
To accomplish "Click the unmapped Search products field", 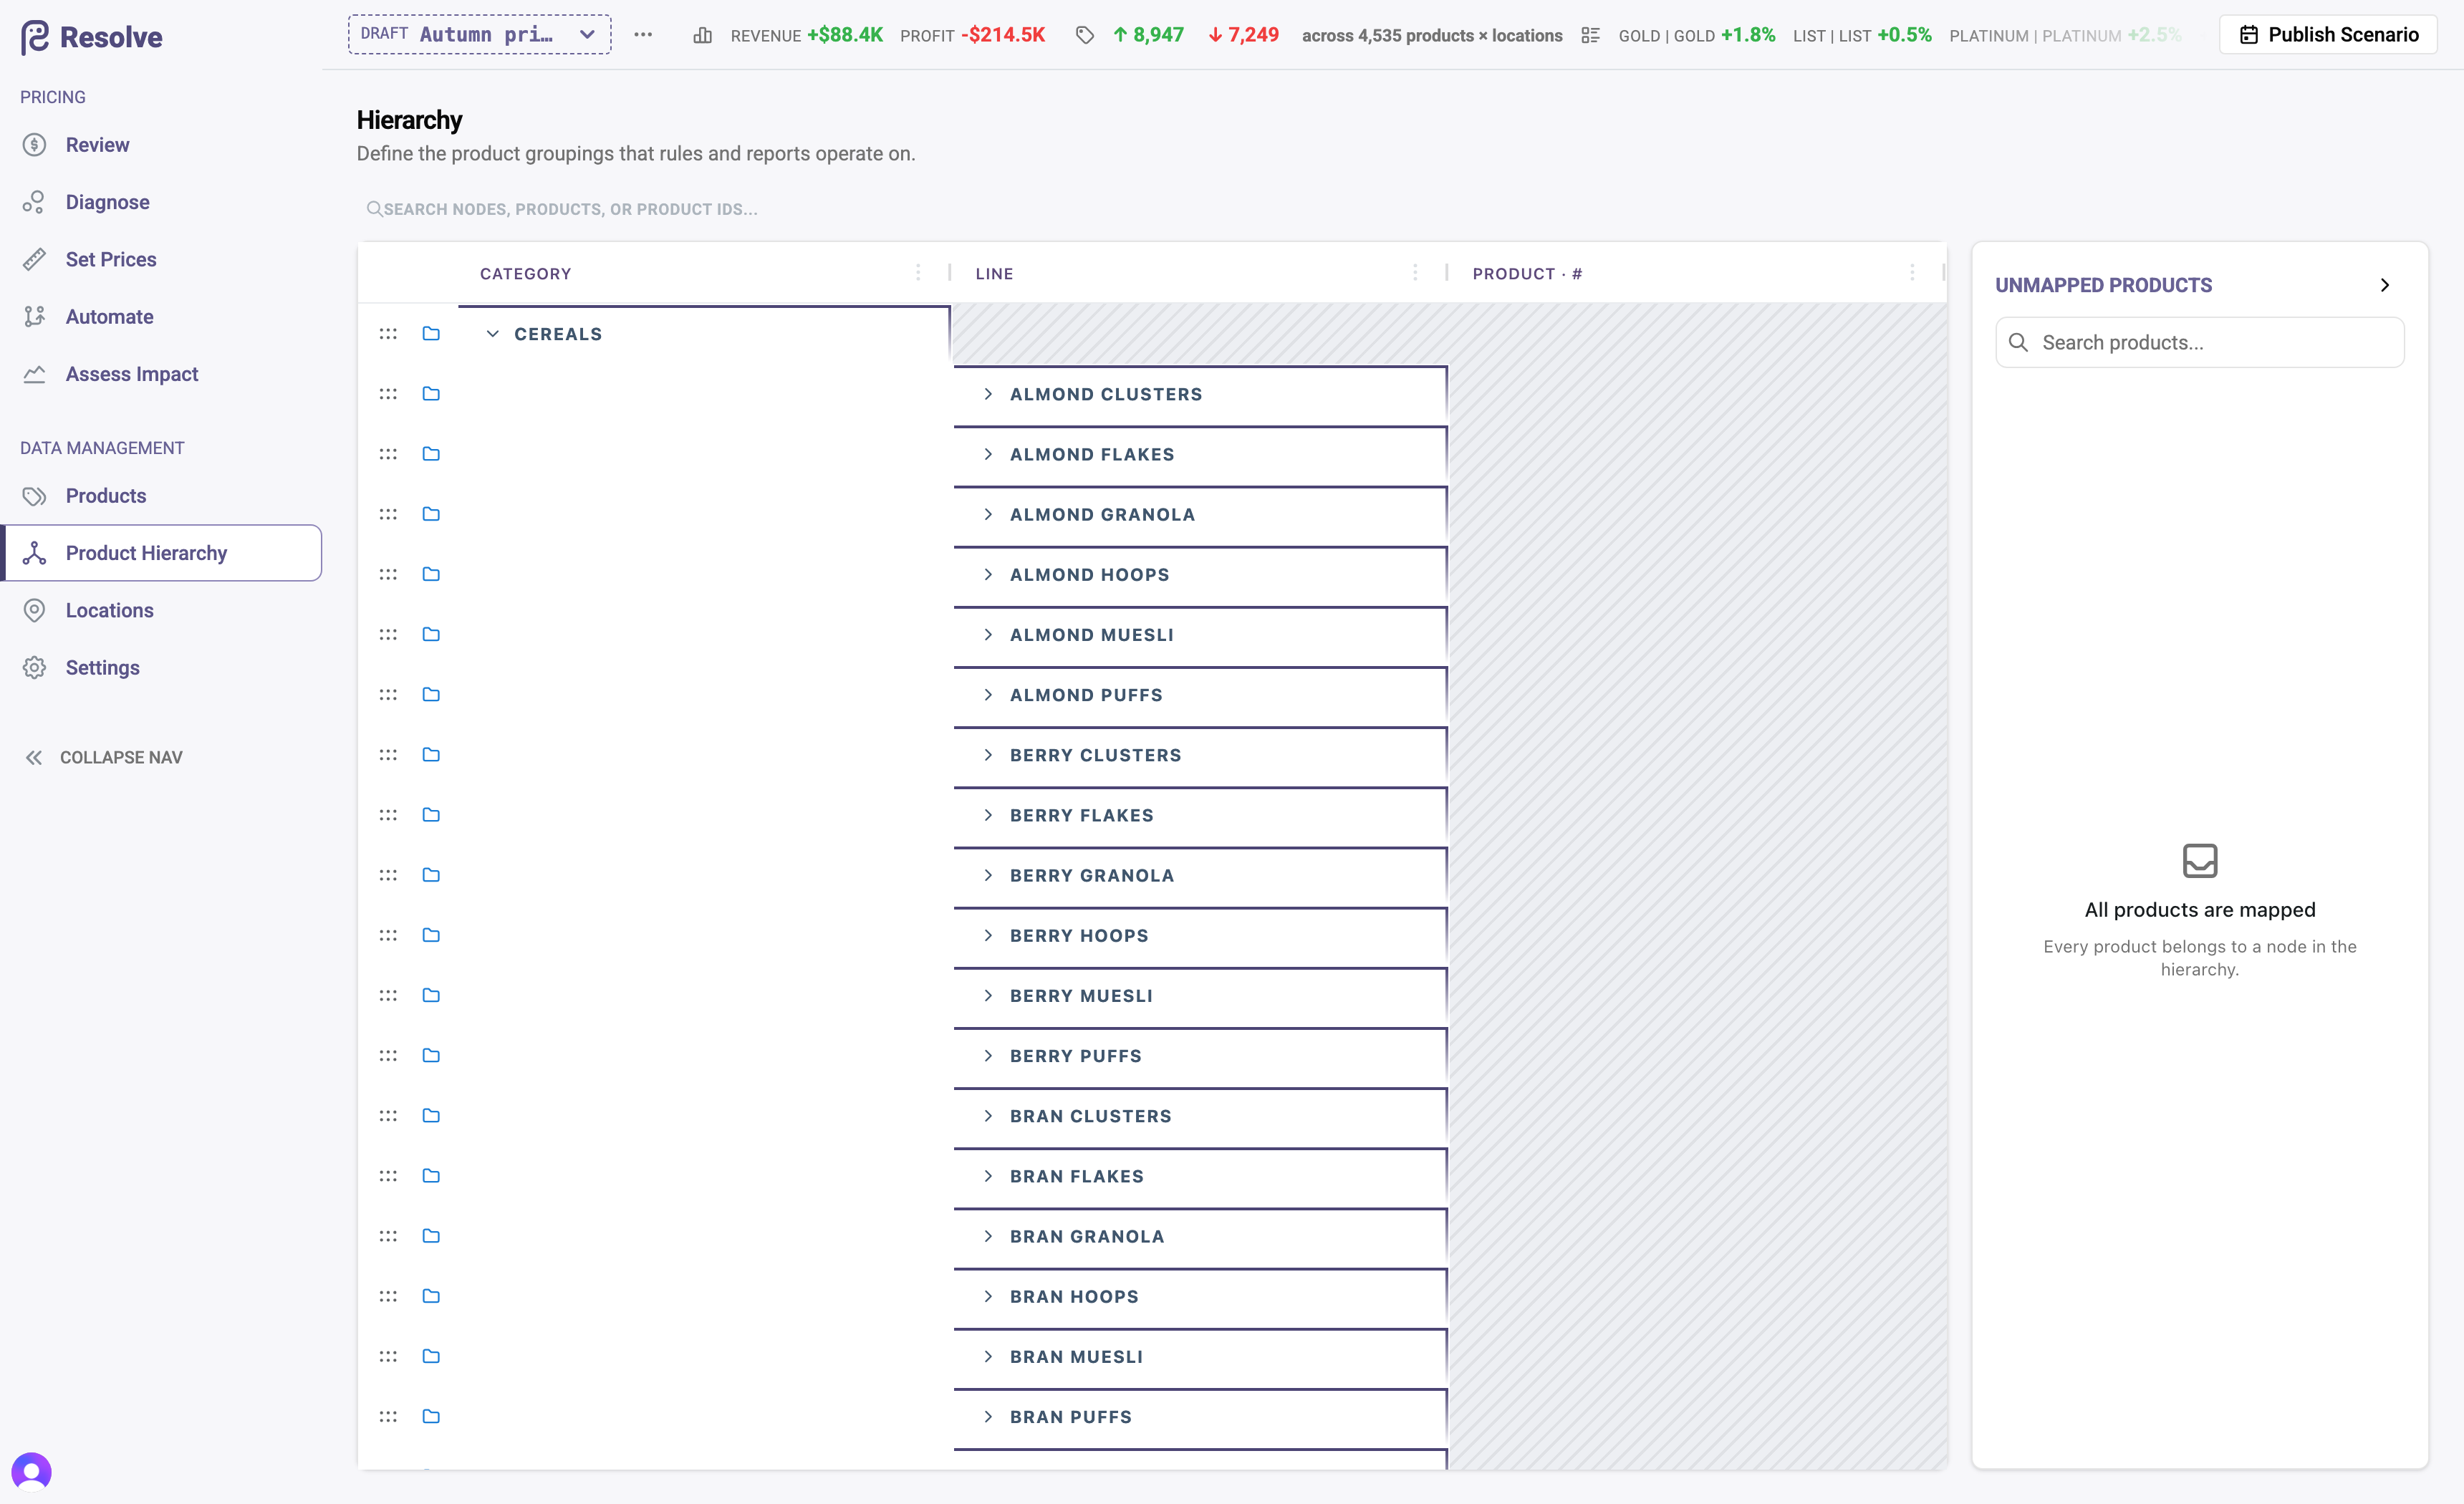I will coord(2199,343).
